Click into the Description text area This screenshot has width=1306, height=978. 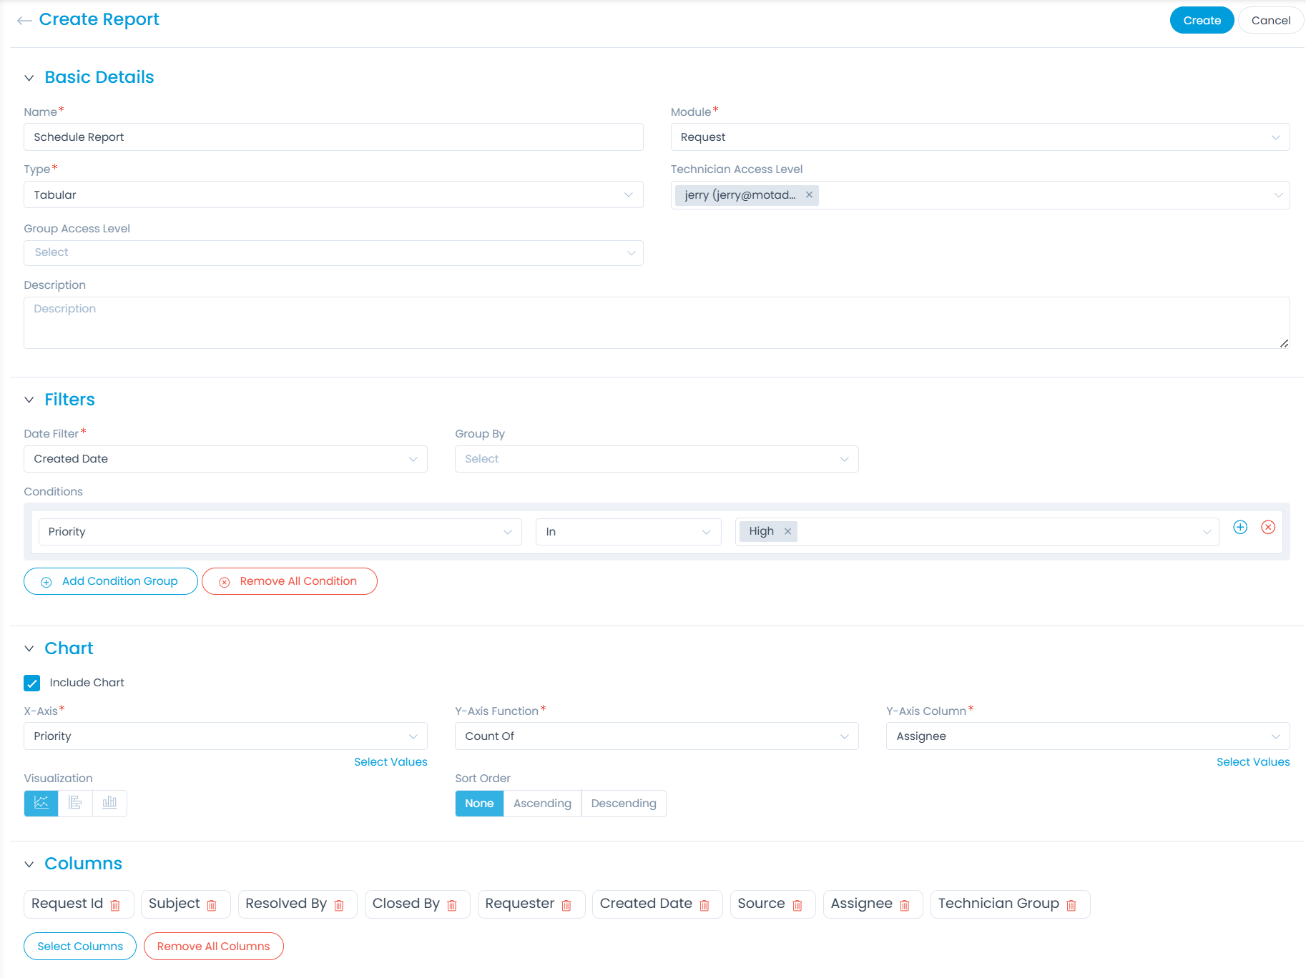coord(656,322)
